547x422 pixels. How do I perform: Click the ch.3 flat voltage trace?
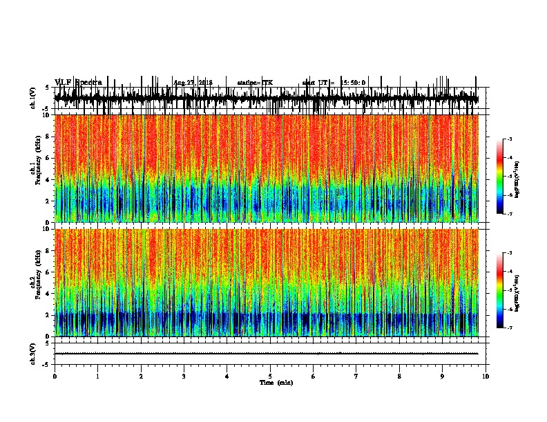pos(267,354)
